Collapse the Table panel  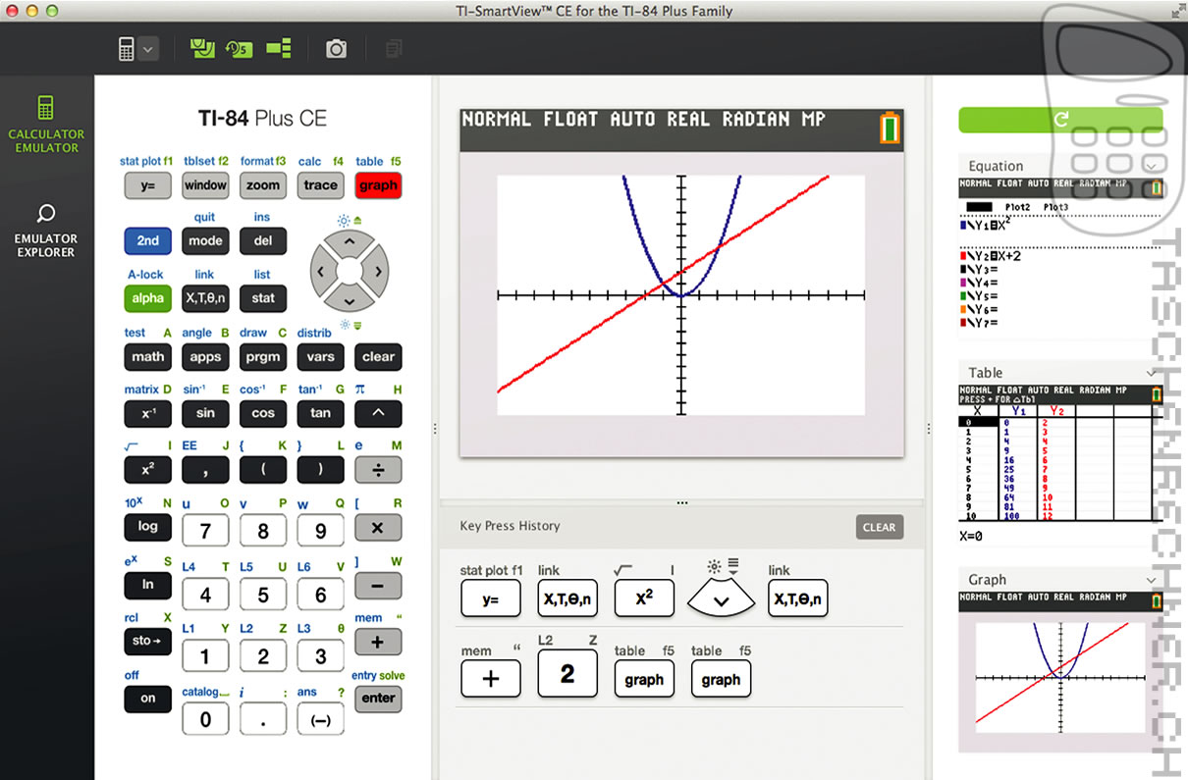[x=1153, y=373]
